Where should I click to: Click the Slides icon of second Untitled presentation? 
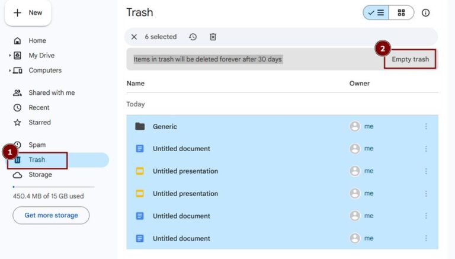coord(140,193)
